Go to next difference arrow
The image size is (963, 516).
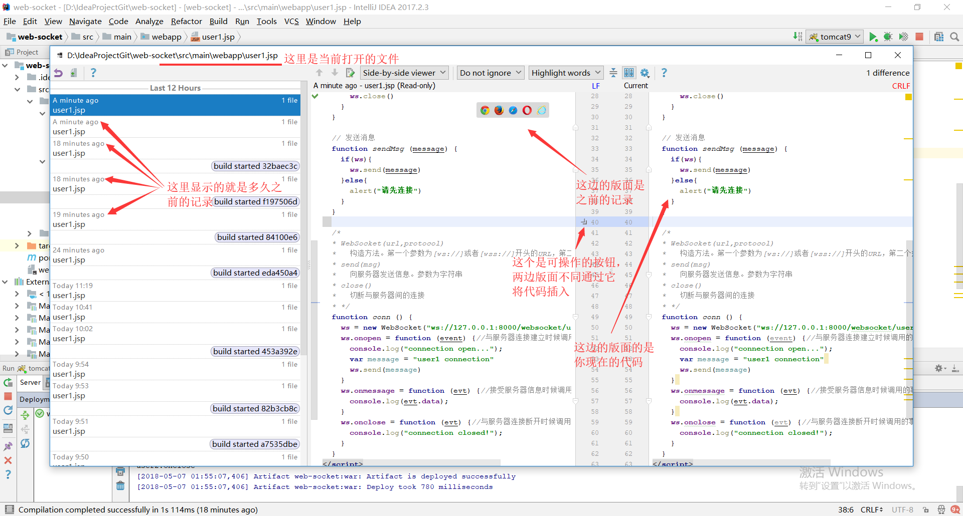pyautogui.click(x=335, y=73)
